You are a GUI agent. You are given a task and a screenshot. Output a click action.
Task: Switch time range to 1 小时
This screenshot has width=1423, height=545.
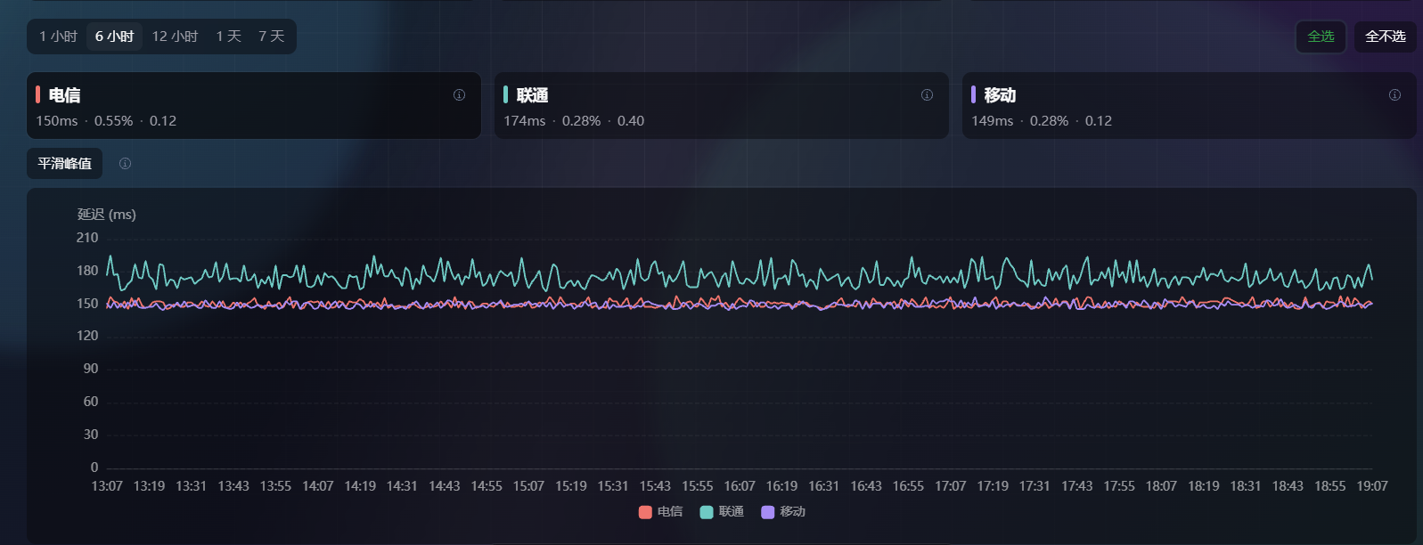[x=58, y=37]
